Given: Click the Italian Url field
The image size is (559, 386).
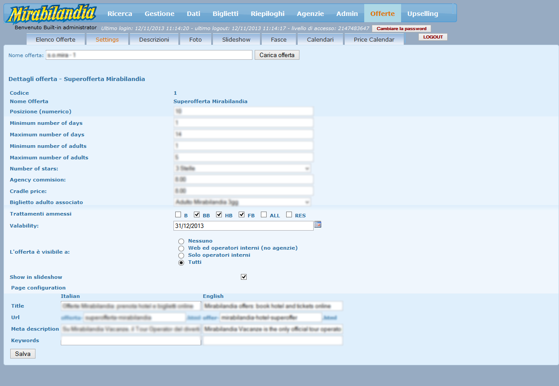Looking at the screenshot, I should [x=134, y=317].
